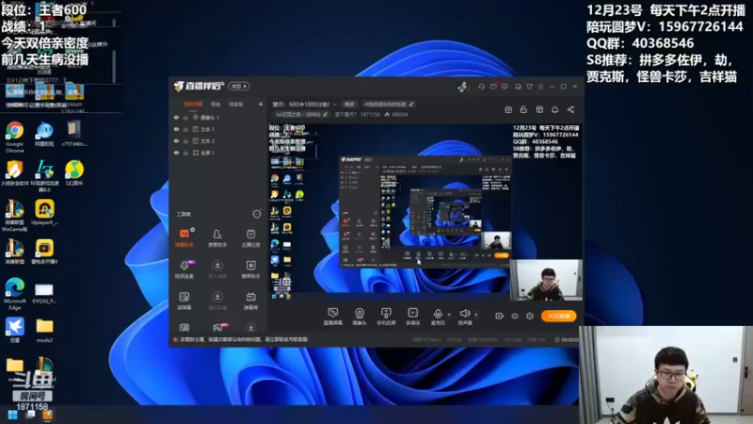This screenshot has width=753, height=424.
Task: Share the stream with the share icon
Action: [x=570, y=109]
